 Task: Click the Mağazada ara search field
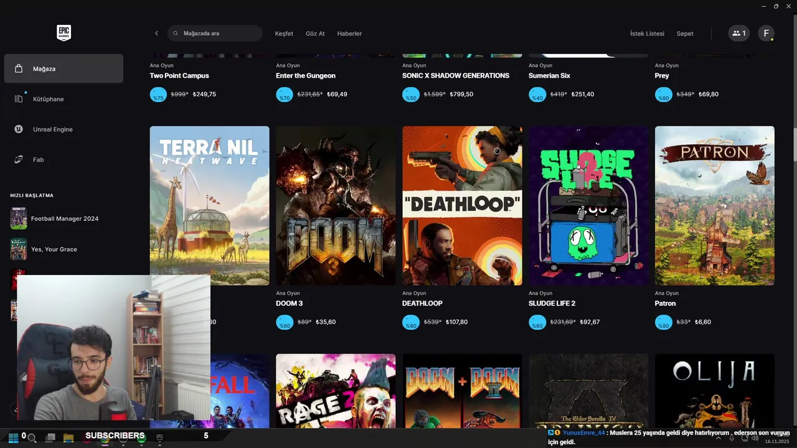click(215, 34)
